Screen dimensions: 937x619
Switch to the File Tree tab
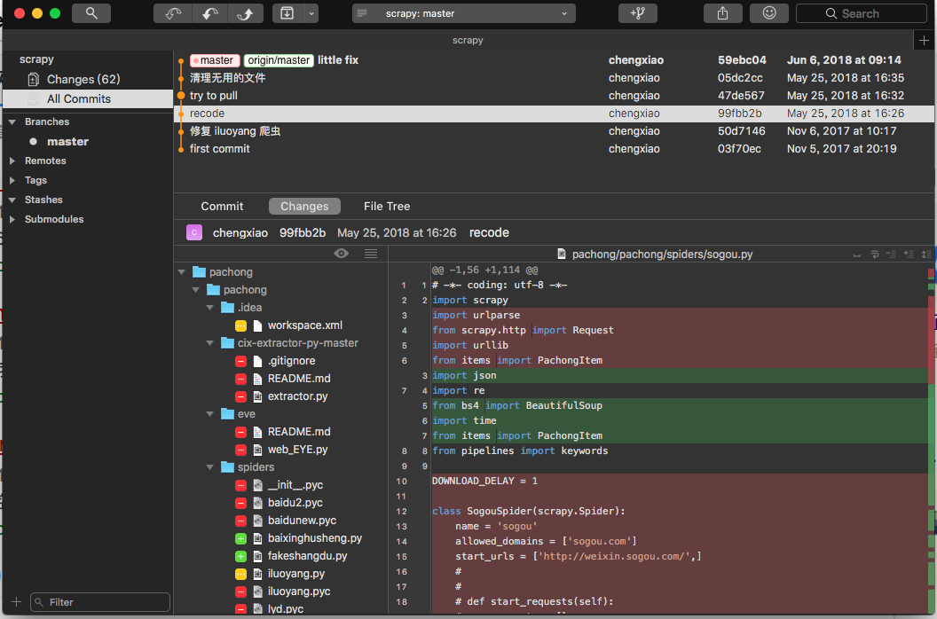[387, 207]
